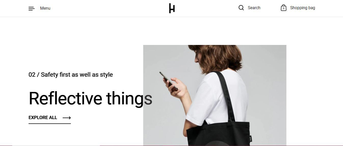Click the shopping bag icon
343x146 pixels.
[x=283, y=8]
